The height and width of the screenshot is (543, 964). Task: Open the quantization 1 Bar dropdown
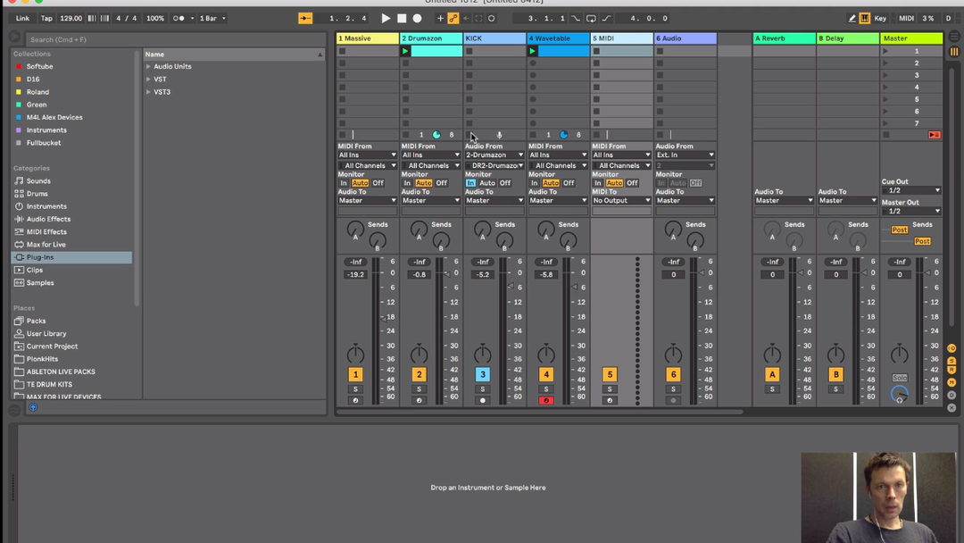click(x=212, y=18)
